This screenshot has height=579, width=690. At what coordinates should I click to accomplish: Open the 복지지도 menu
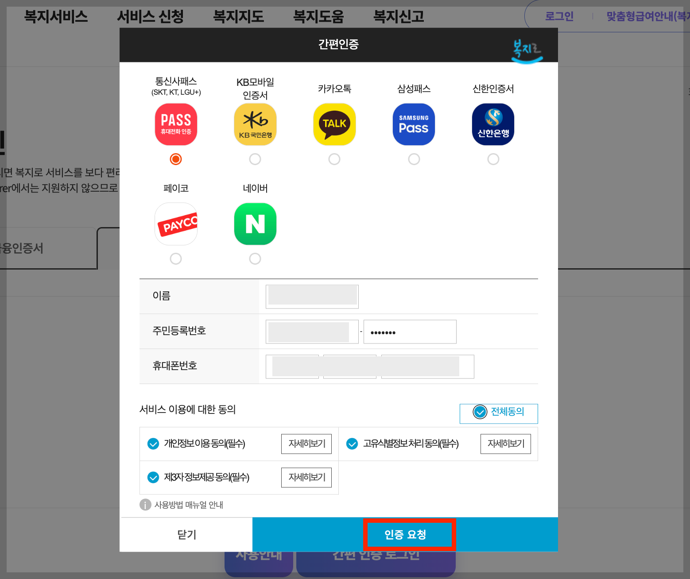238,17
